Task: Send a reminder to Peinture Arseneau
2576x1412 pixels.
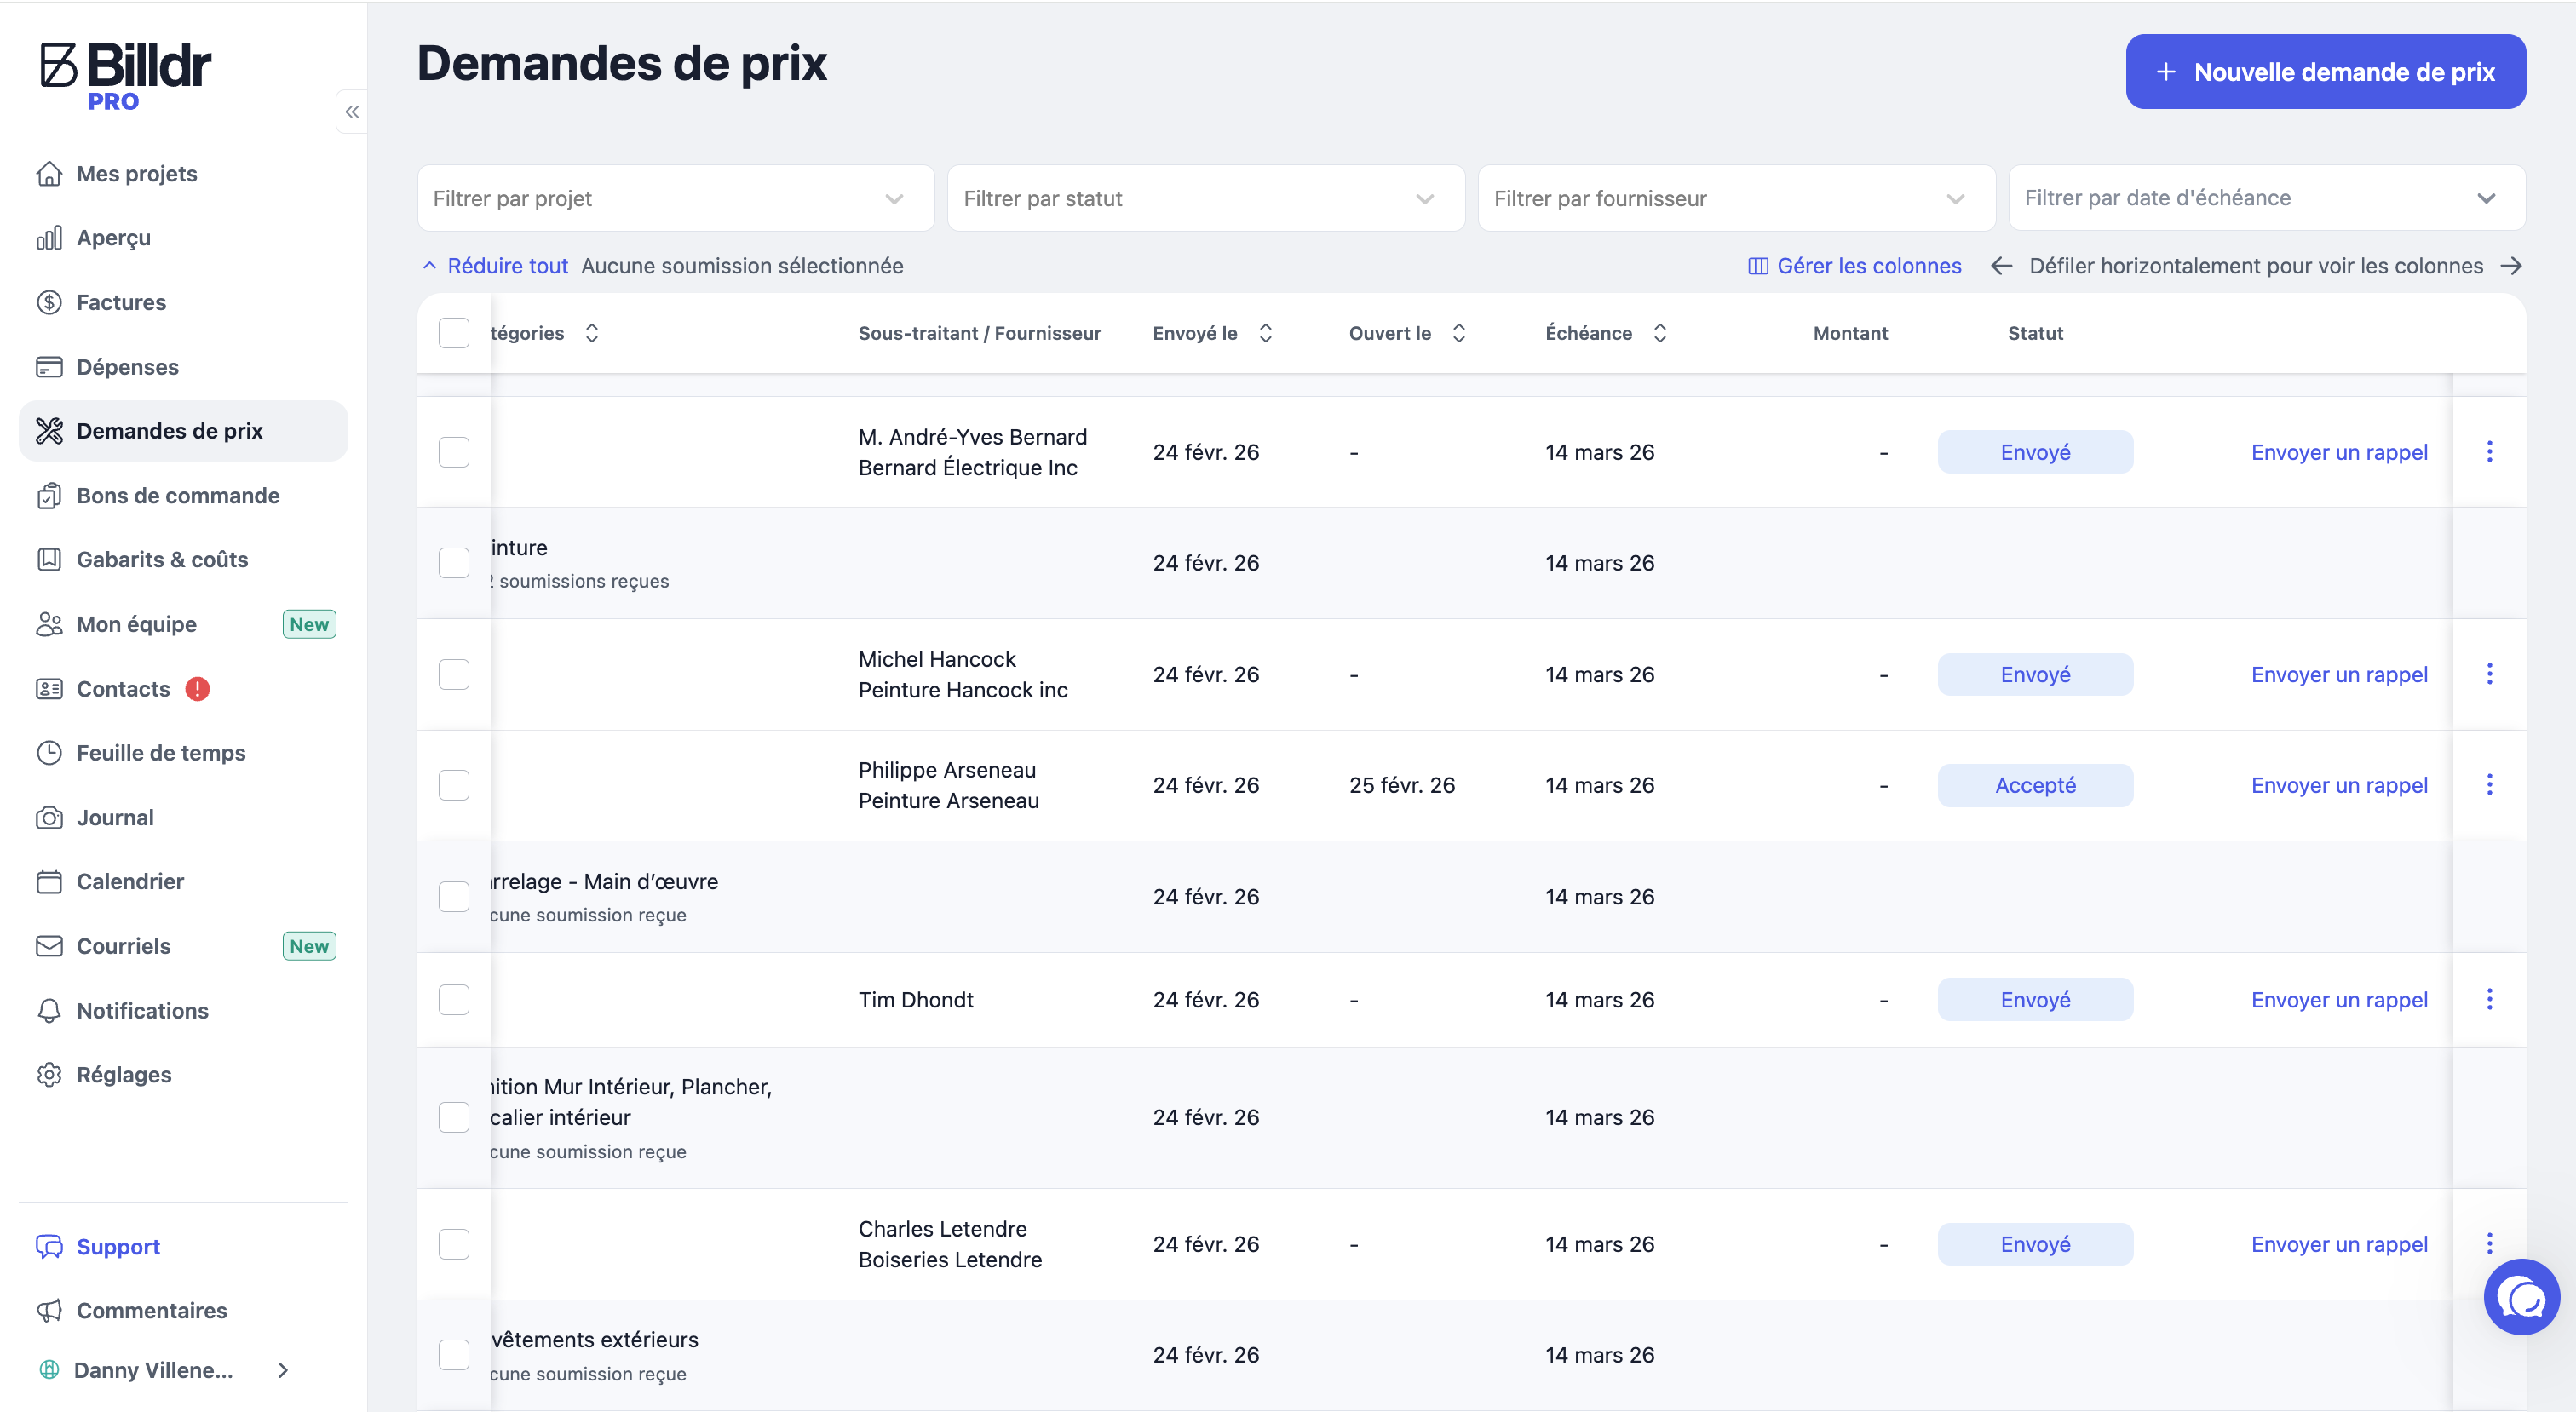Action: (2339, 785)
